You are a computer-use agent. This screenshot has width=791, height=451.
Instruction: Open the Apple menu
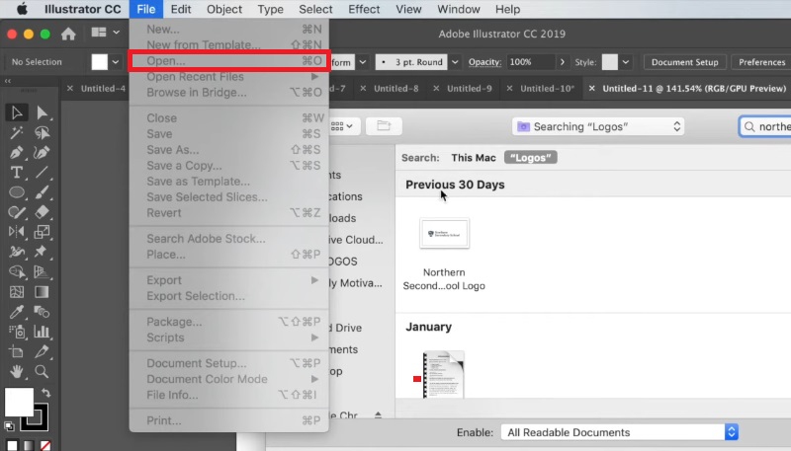[x=22, y=9]
